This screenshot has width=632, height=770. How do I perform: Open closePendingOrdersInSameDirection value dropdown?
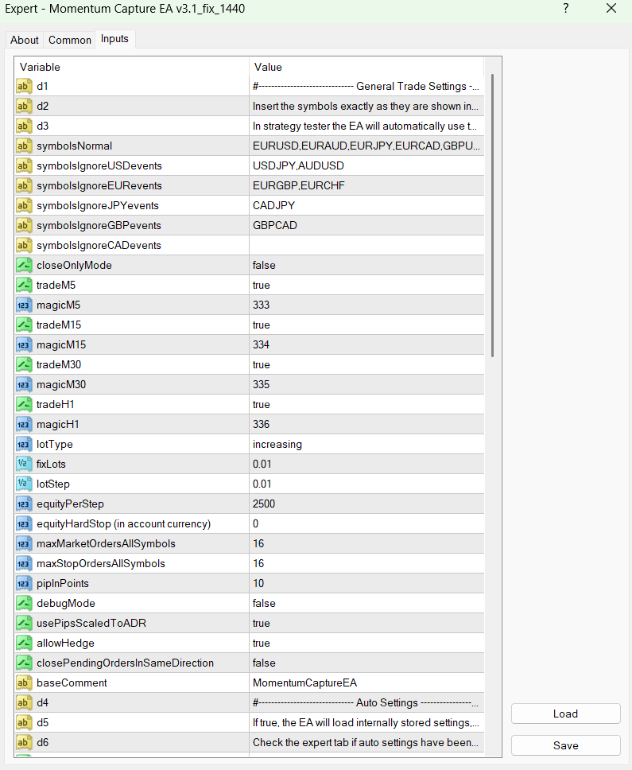click(366, 663)
